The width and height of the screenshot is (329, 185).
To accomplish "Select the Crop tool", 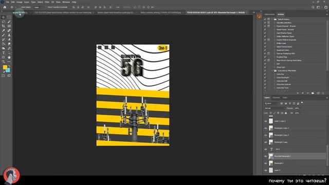I will (x=4, y=26).
